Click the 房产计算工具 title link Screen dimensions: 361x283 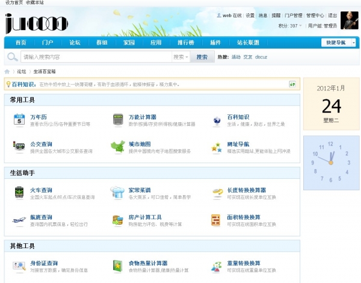145,217
